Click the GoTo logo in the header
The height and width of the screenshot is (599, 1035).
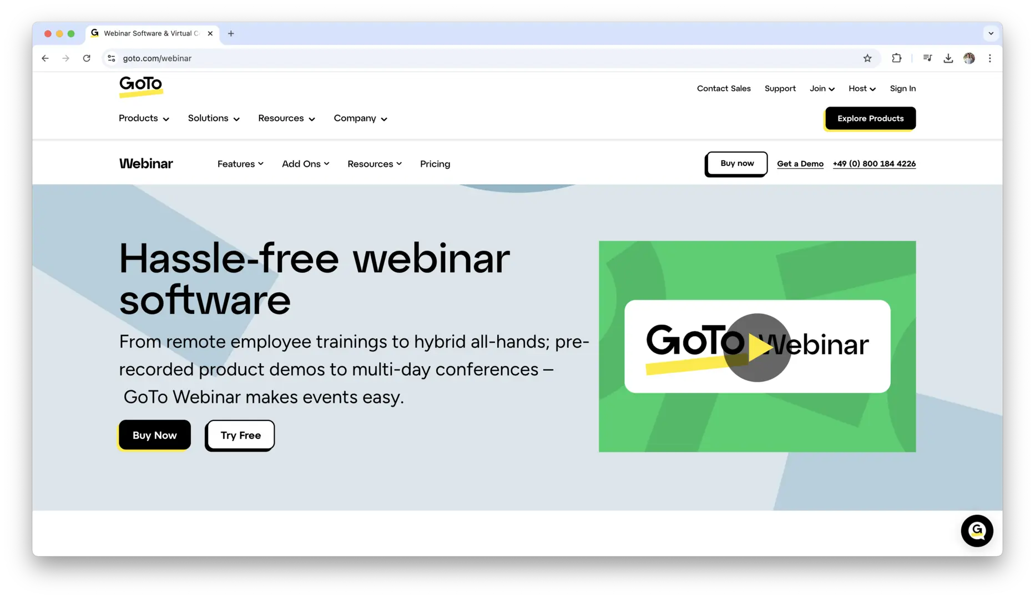[141, 86]
